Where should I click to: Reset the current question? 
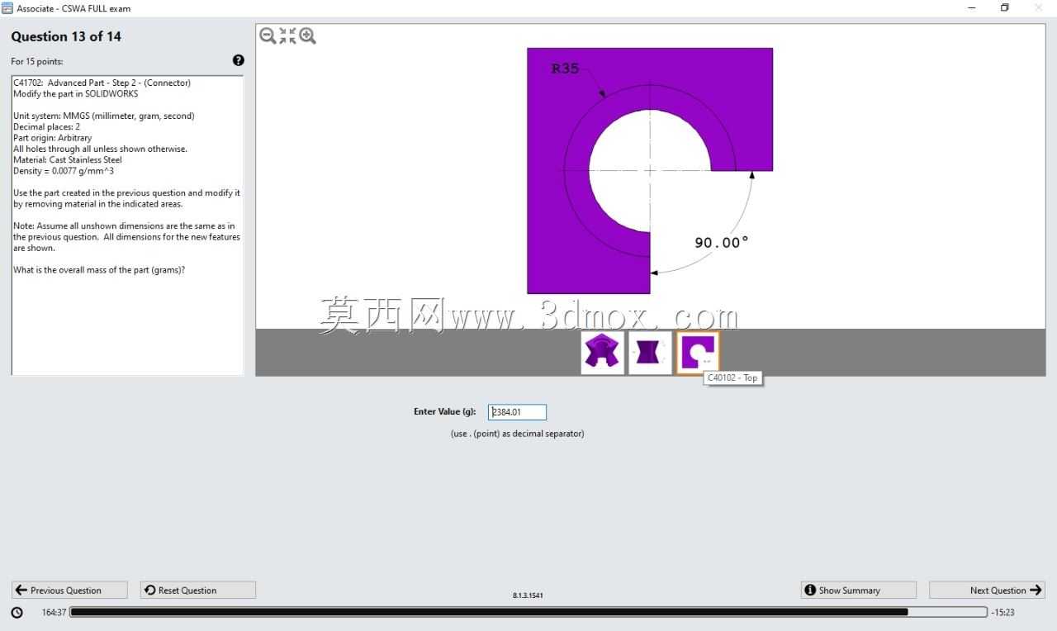coord(198,590)
